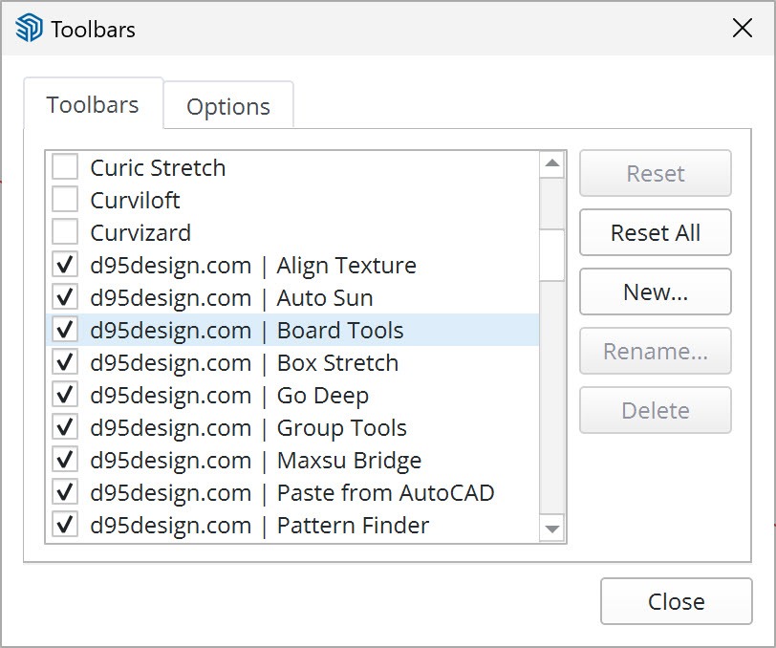The width and height of the screenshot is (776, 648).
Task: Disable Paste from AutoCAD toolbar checkbox
Action: tap(65, 493)
